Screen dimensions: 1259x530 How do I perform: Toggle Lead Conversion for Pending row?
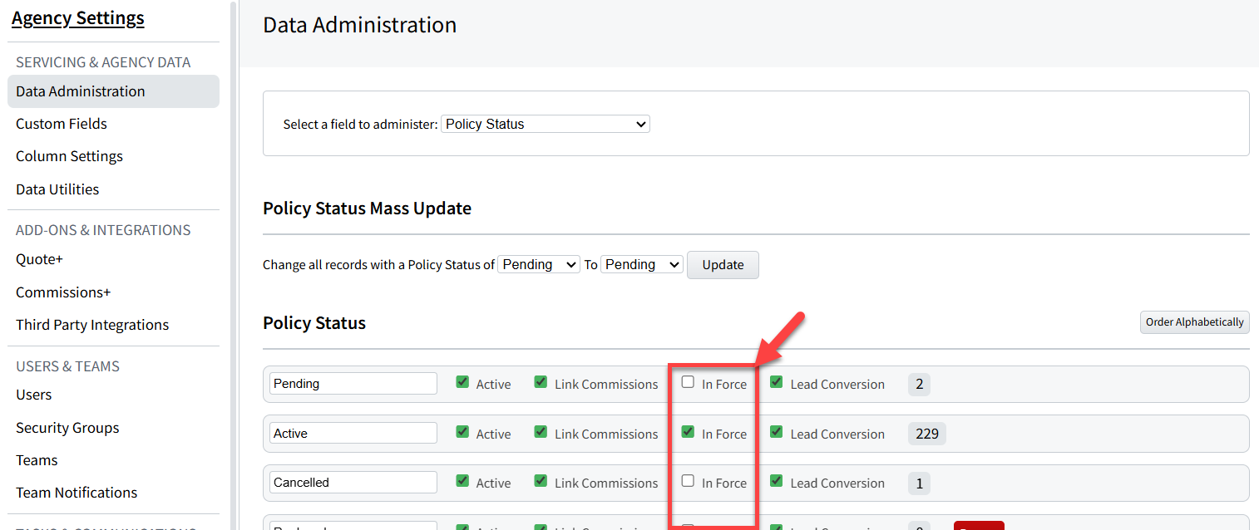point(777,382)
